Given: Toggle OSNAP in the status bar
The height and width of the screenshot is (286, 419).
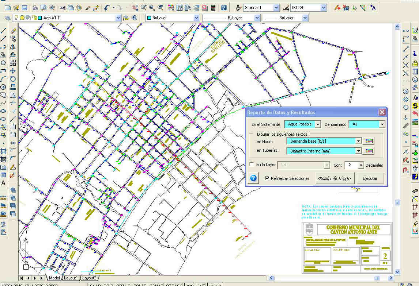Looking at the screenshot, I should [156, 285].
